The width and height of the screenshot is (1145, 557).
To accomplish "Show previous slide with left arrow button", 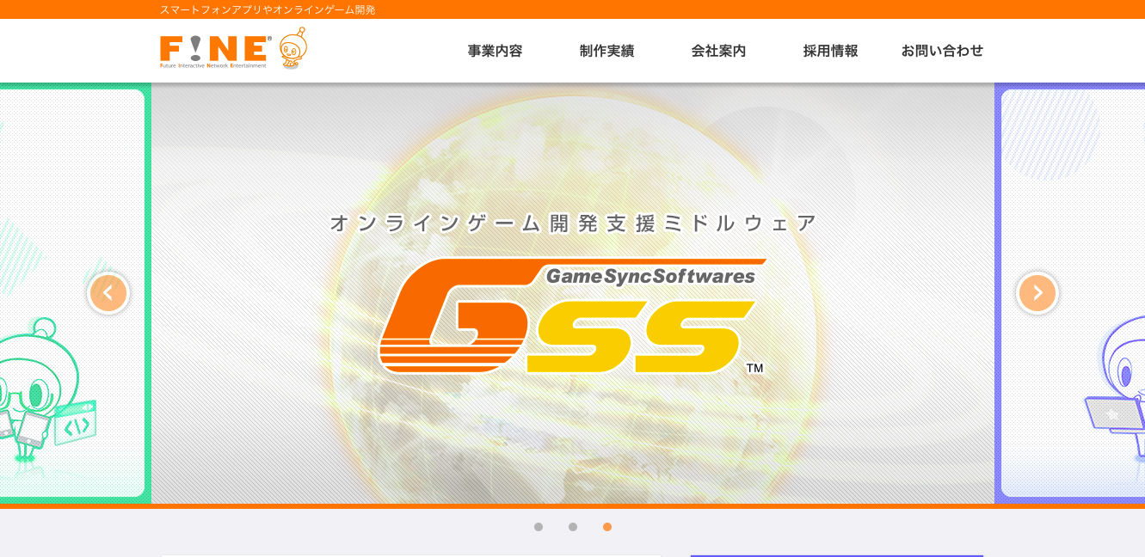I will (x=108, y=293).
